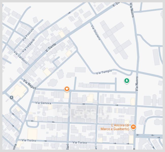Click the Via Oristano street label
The width and height of the screenshot is (165, 152).
96,32
